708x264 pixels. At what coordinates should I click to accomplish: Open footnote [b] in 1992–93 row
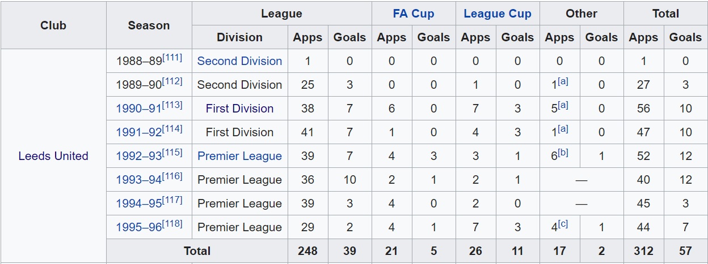click(x=563, y=153)
